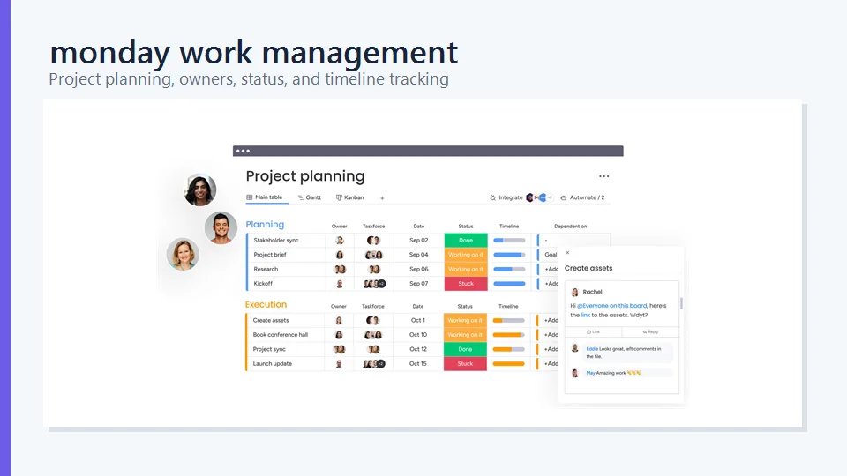Click the smiling man profile photo

pos(221,227)
